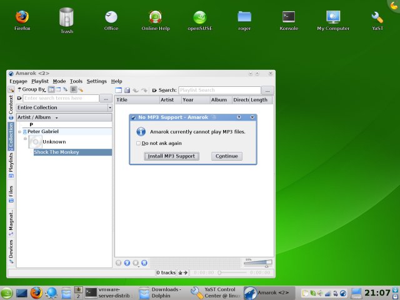Open the stop button dropdown arrow

(138, 266)
